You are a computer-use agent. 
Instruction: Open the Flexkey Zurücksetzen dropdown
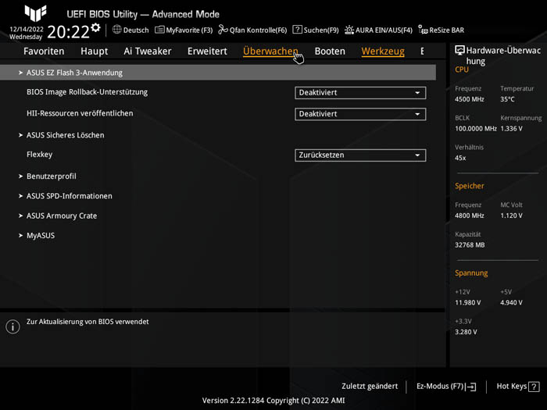click(x=360, y=155)
